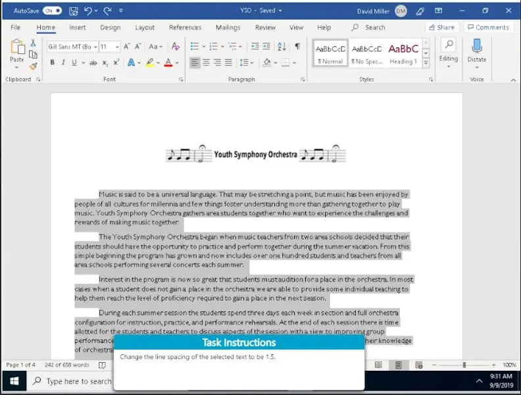Click the pen ink icon in title bar
This screenshot has width=521, height=395.
point(420,11)
